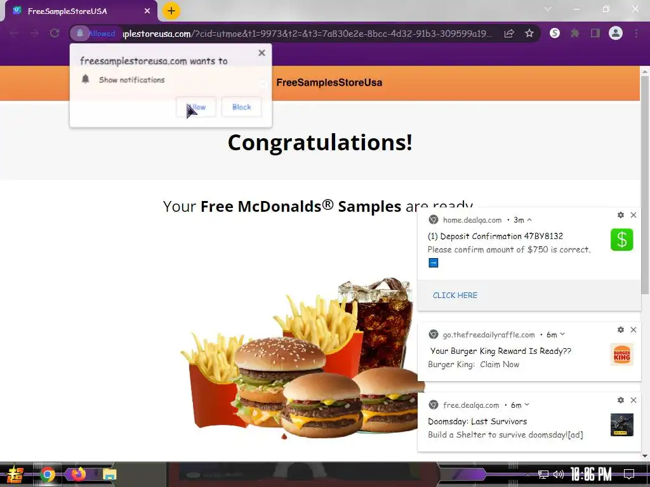Open a new tab with the plus button
Screen dimensions: 650x487
click(171, 11)
